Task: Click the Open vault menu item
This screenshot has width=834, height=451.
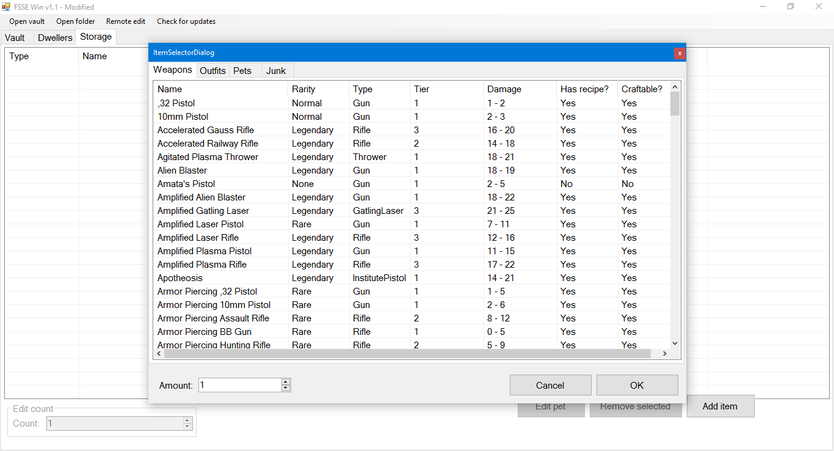Action: (x=27, y=21)
